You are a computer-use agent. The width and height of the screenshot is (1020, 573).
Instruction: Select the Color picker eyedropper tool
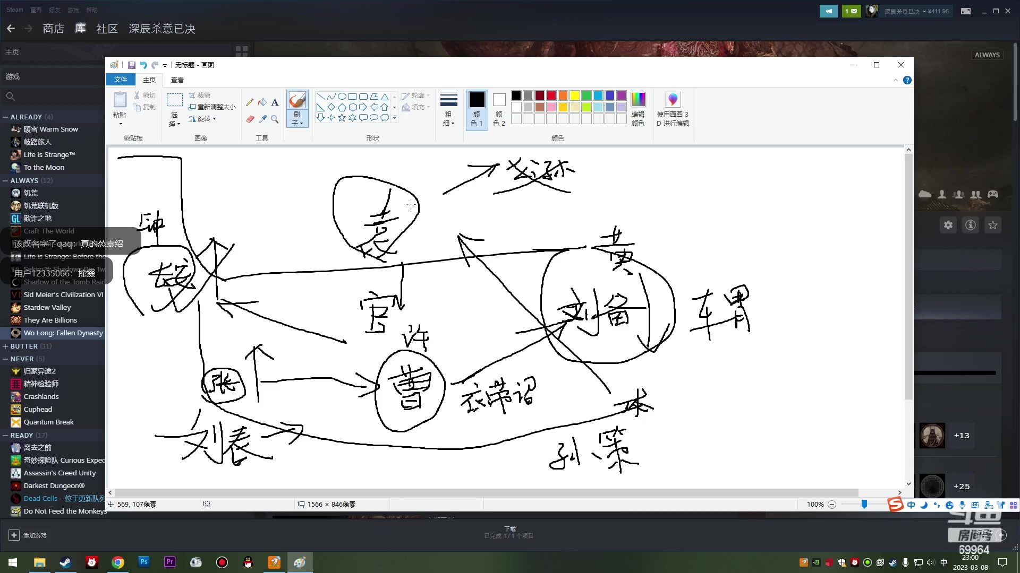[262, 119]
